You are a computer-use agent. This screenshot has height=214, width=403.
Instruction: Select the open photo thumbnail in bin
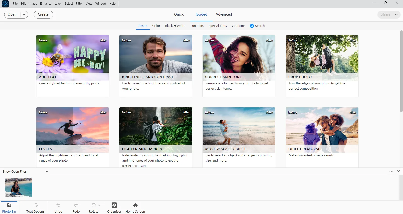[x=18, y=188]
